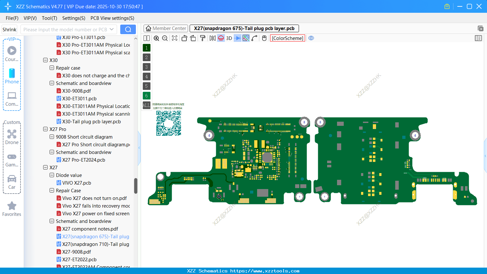Viewport: 487px width, 274px height.
Task: Click the Member Center button
Action: pos(165,28)
